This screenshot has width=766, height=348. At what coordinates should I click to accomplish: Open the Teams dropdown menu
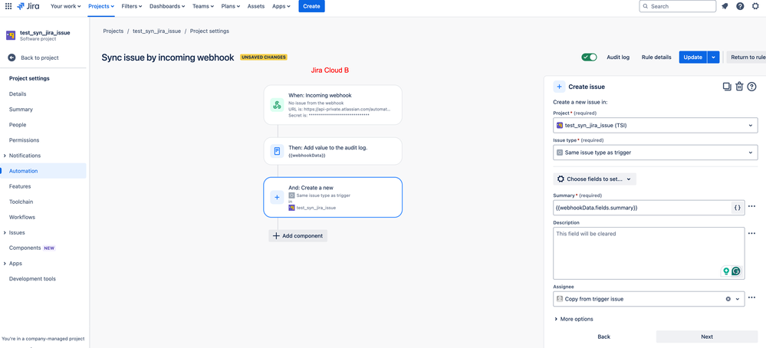(202, 6)
